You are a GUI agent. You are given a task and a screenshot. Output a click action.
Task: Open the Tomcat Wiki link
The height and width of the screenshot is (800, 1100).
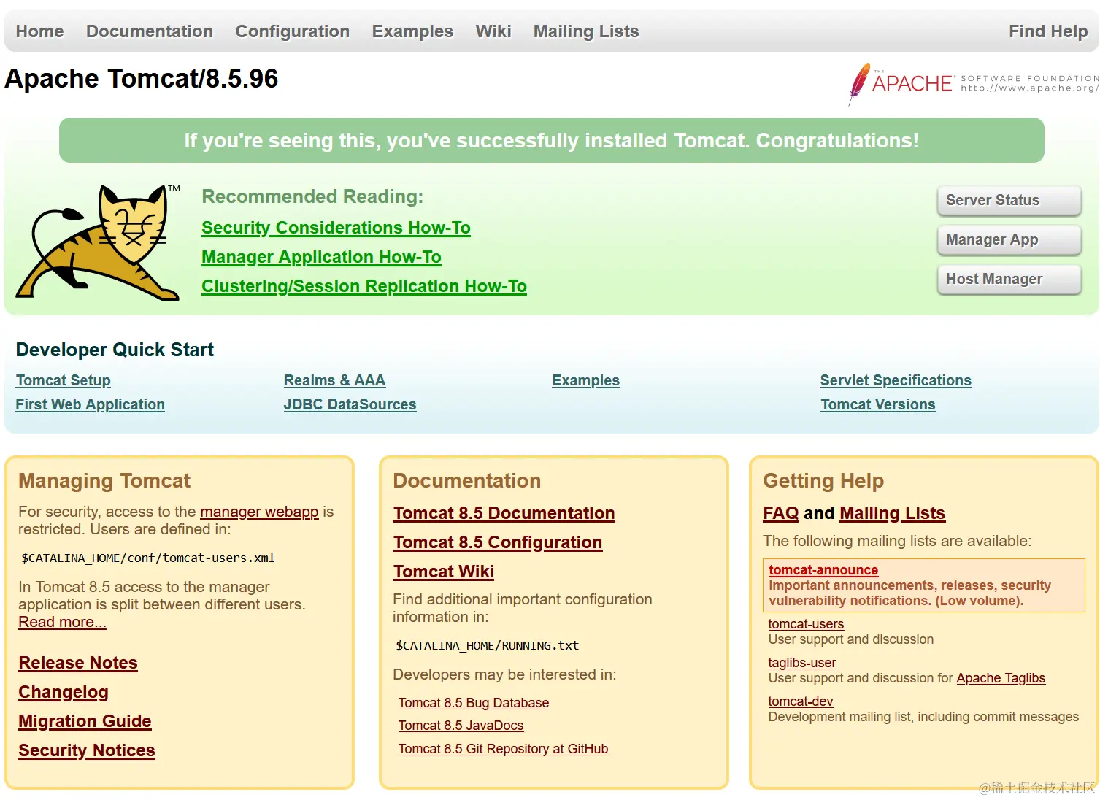pyautogui.click(x=444, y=572)
